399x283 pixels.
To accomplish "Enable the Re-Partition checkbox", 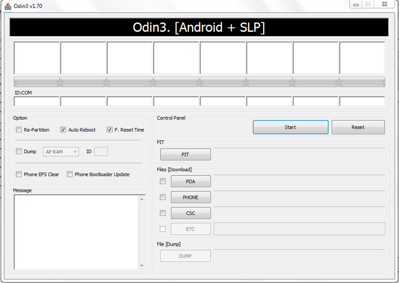I will point(19,130).
